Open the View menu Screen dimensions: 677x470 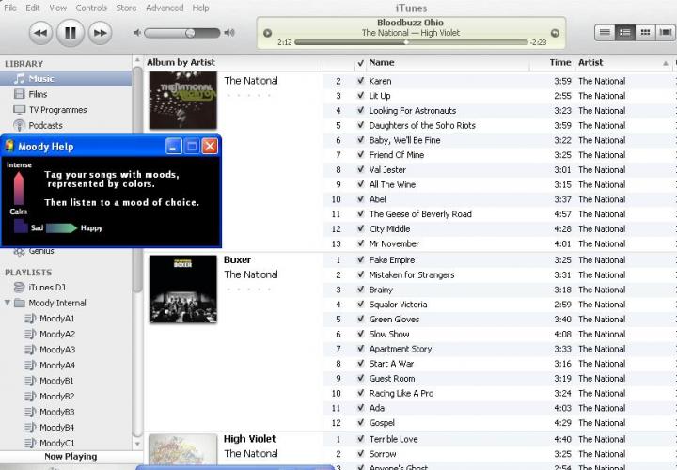click(x=58, y=8)
